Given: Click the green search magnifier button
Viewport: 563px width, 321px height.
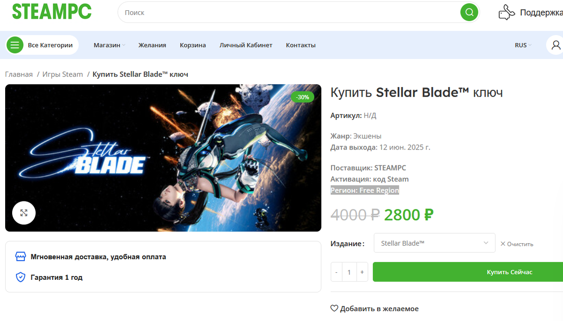Looking at the screenshot, I should [469, 12].
